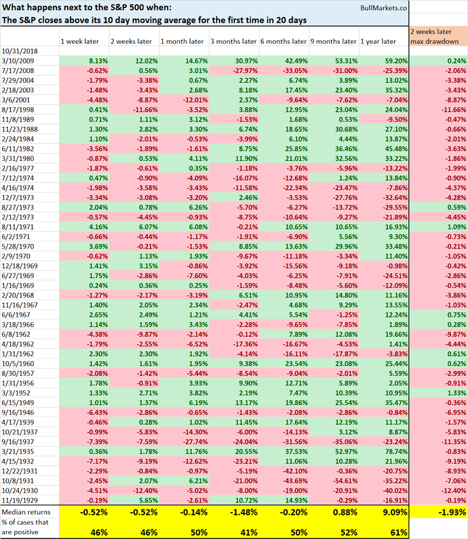Click the "9 months later" column header
468x539 pixels.
point(332,41)
